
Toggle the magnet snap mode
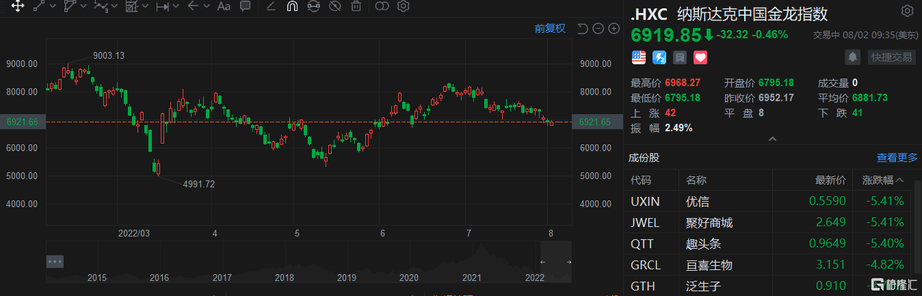point(292,7)
